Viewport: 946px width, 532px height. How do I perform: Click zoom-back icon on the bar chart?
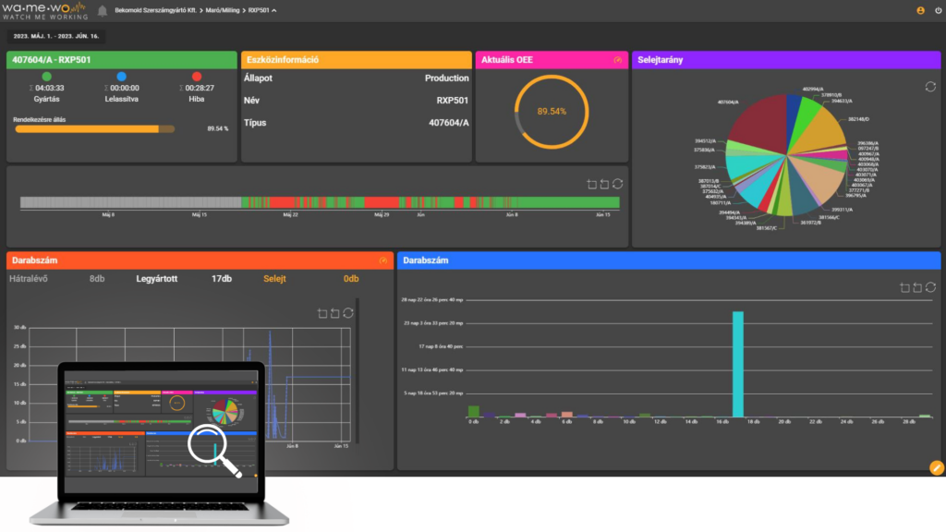917,288
